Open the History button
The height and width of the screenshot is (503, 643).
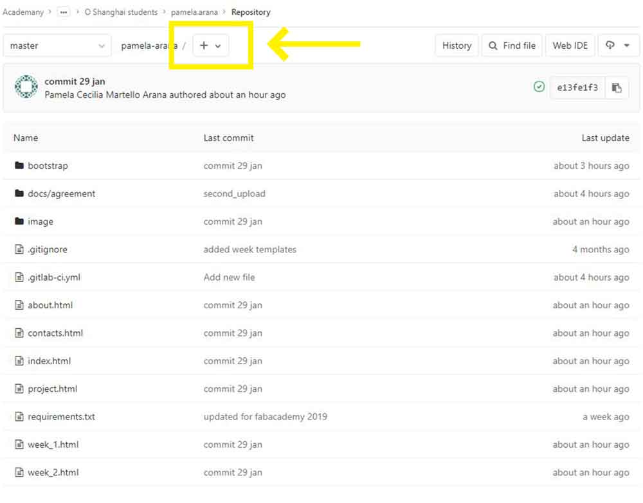pyautogui.click(x=457, y=46)
